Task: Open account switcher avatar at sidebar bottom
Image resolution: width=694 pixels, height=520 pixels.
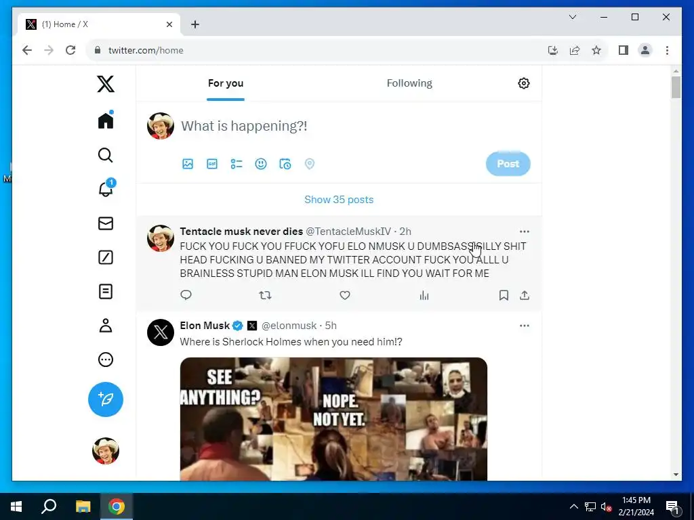Action: point(105,451)
